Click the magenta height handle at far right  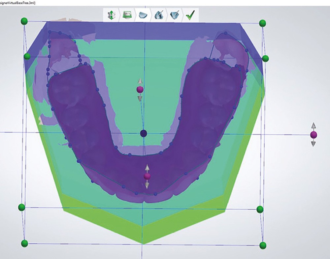[x=313, y=135]
